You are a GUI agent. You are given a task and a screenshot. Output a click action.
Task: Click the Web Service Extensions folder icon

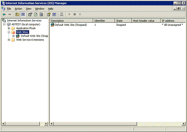pos(13,40)
